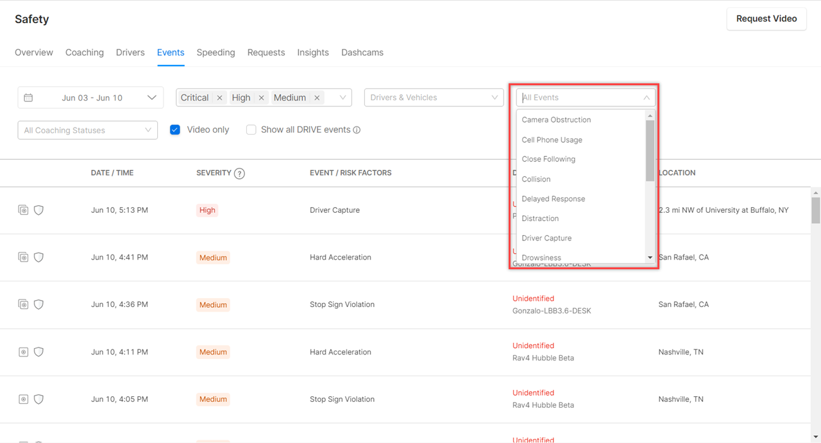This screenshot has width=821, height=443.
Task: Remove the Critical severity filter chip
Action: 219,97
